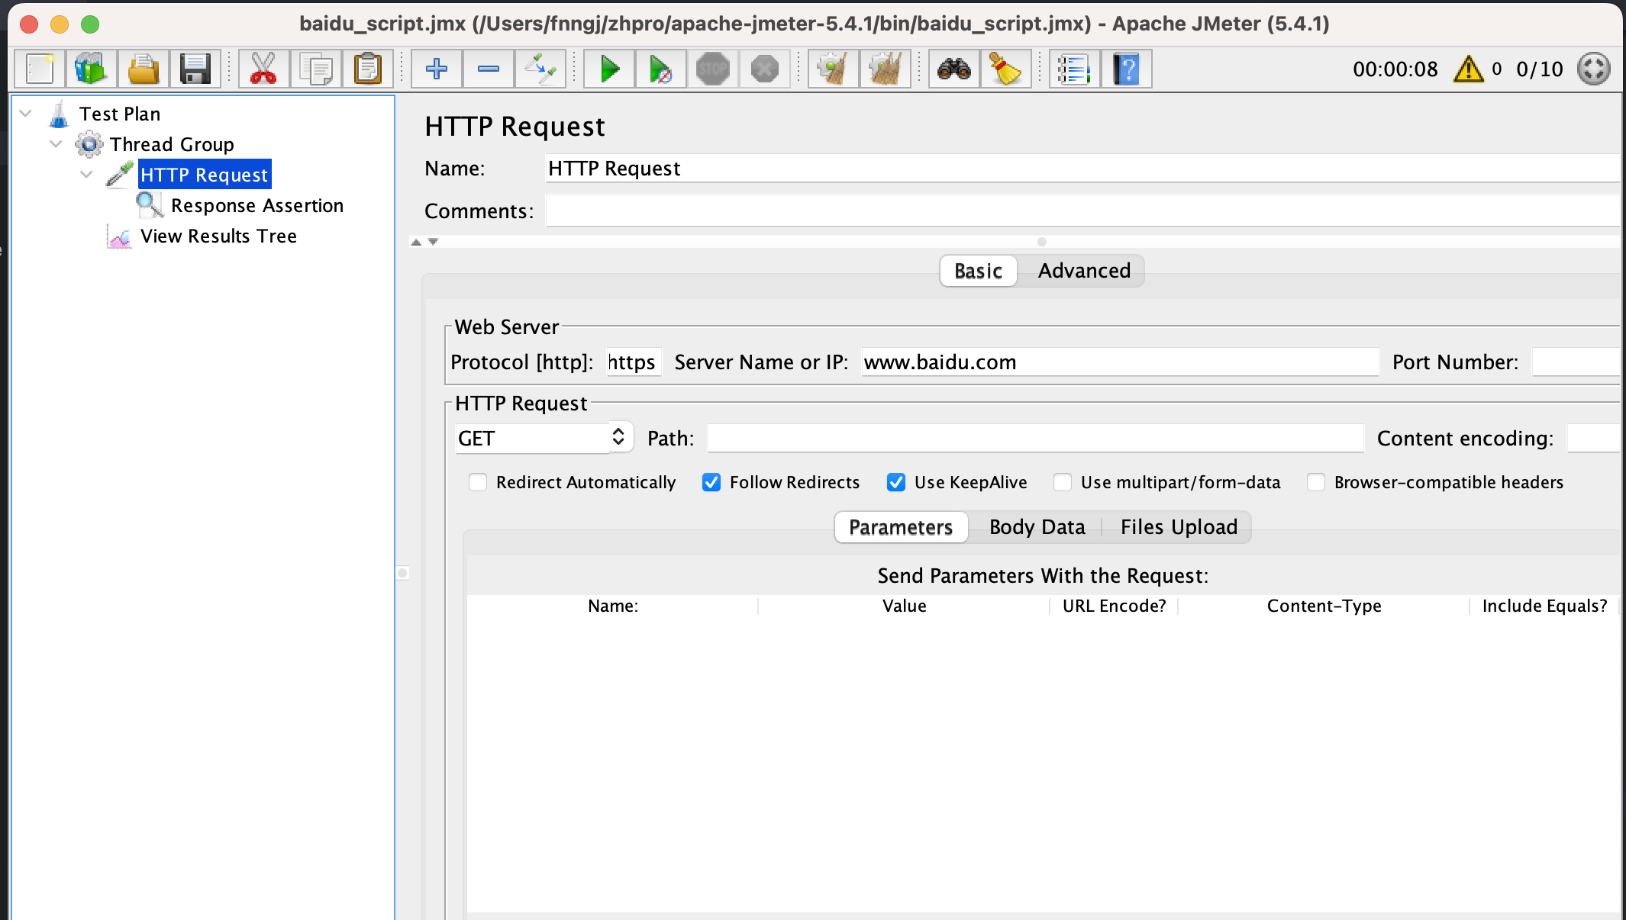Expand all nodes with plus icon
This screenshot has height=920, width=1626.
tap(437, 69)
